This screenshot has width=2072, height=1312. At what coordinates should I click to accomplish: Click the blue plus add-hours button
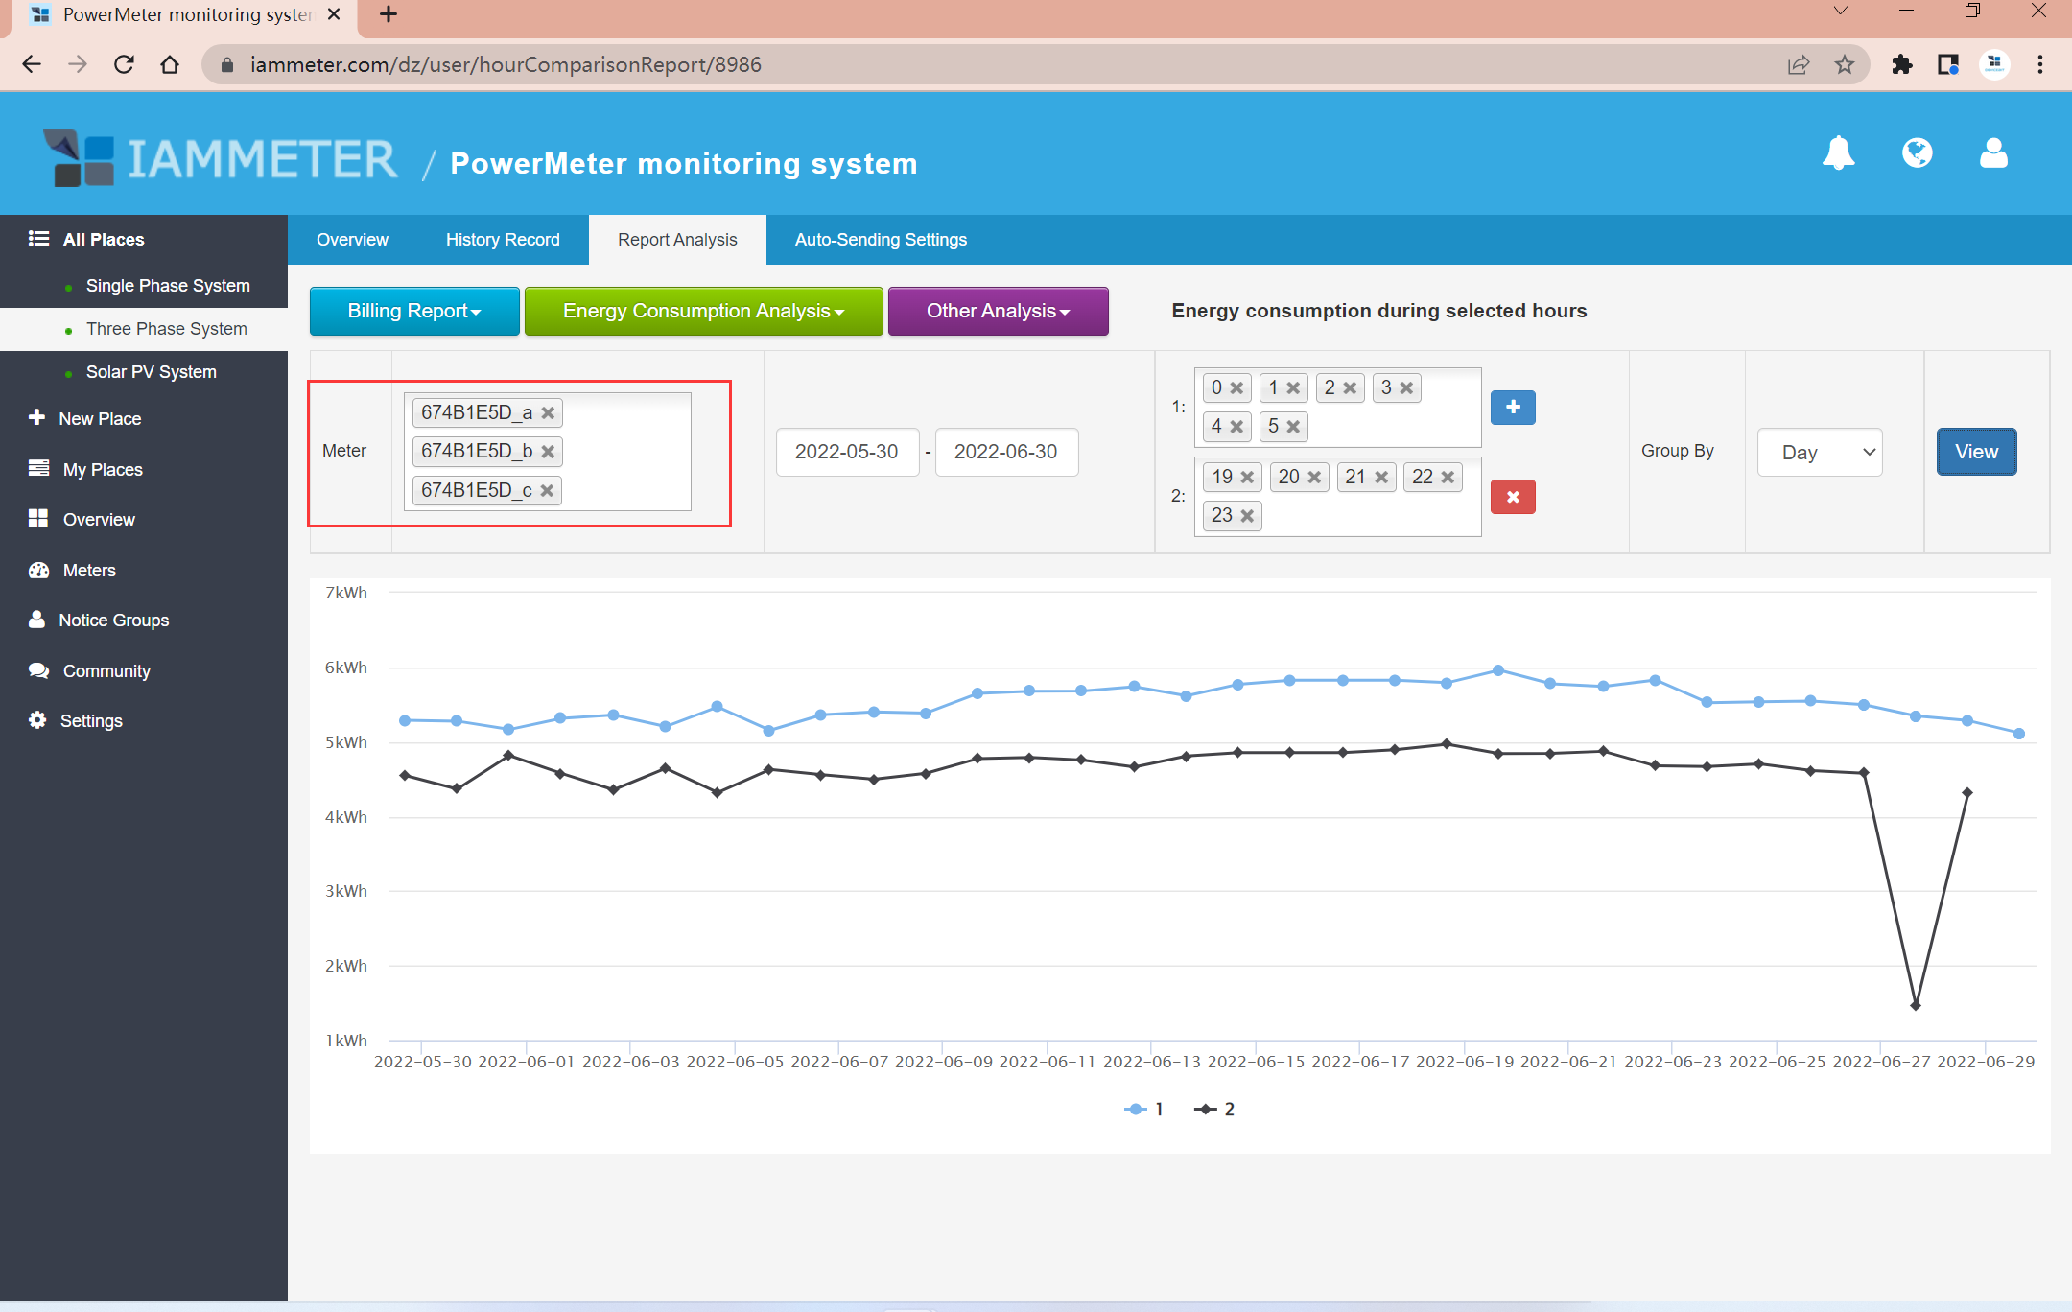[x=1512, y=408]
